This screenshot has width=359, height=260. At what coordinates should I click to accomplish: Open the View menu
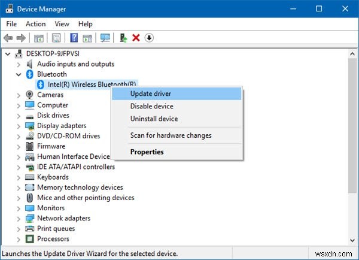[62, 24]
